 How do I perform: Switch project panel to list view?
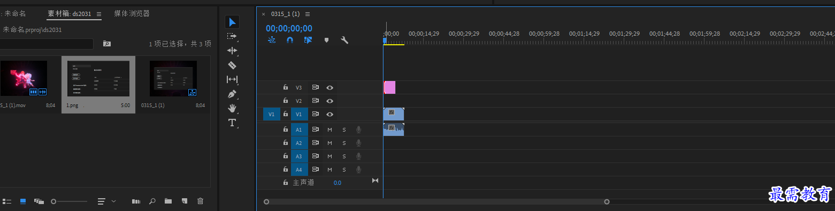[x=7, y=201]
